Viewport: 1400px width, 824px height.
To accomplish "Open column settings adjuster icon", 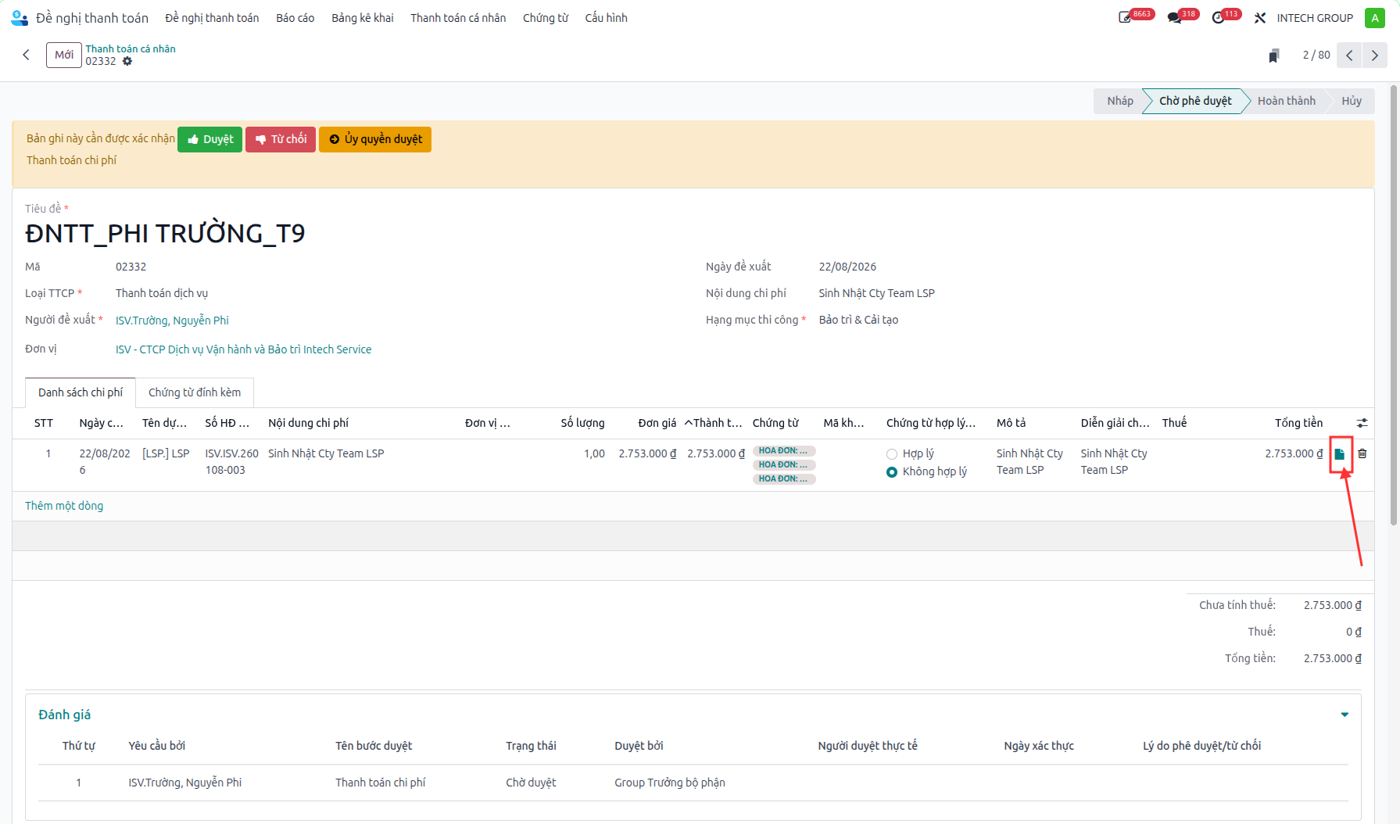I will (x=1362, y=423).
